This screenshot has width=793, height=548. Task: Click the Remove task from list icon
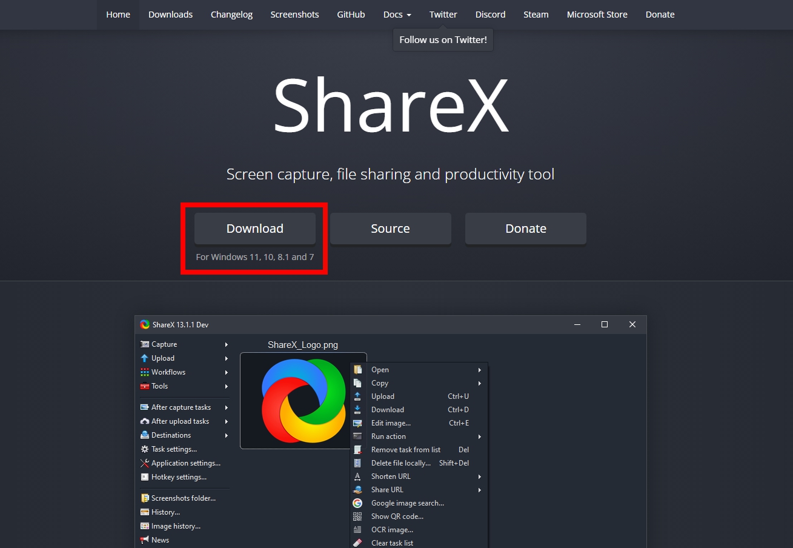[x=357, y=450]
